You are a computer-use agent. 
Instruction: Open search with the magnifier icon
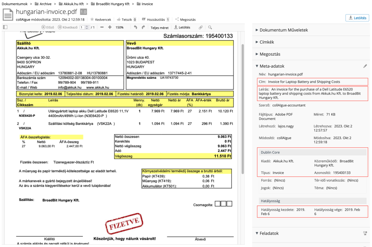[210, 27]
